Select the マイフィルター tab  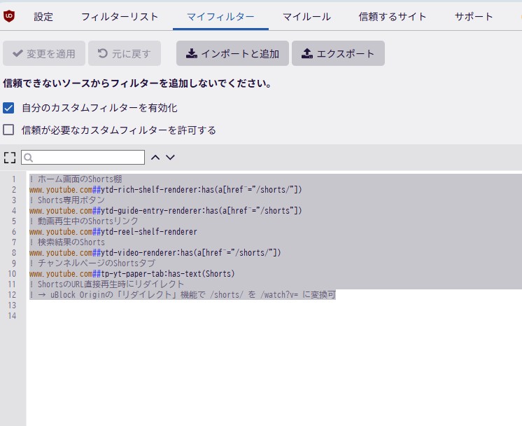[x=220, y=17]
